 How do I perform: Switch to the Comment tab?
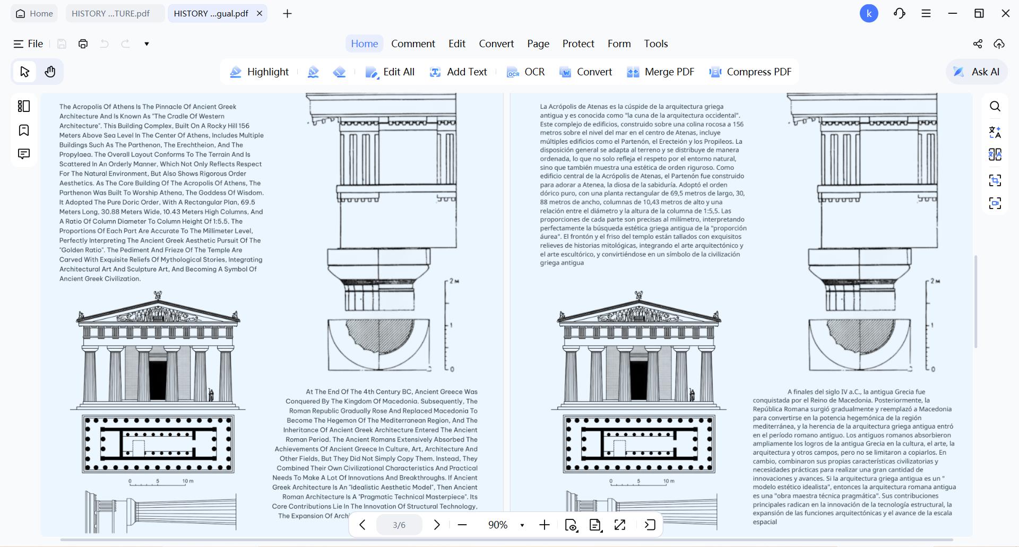tap(413, 44)
